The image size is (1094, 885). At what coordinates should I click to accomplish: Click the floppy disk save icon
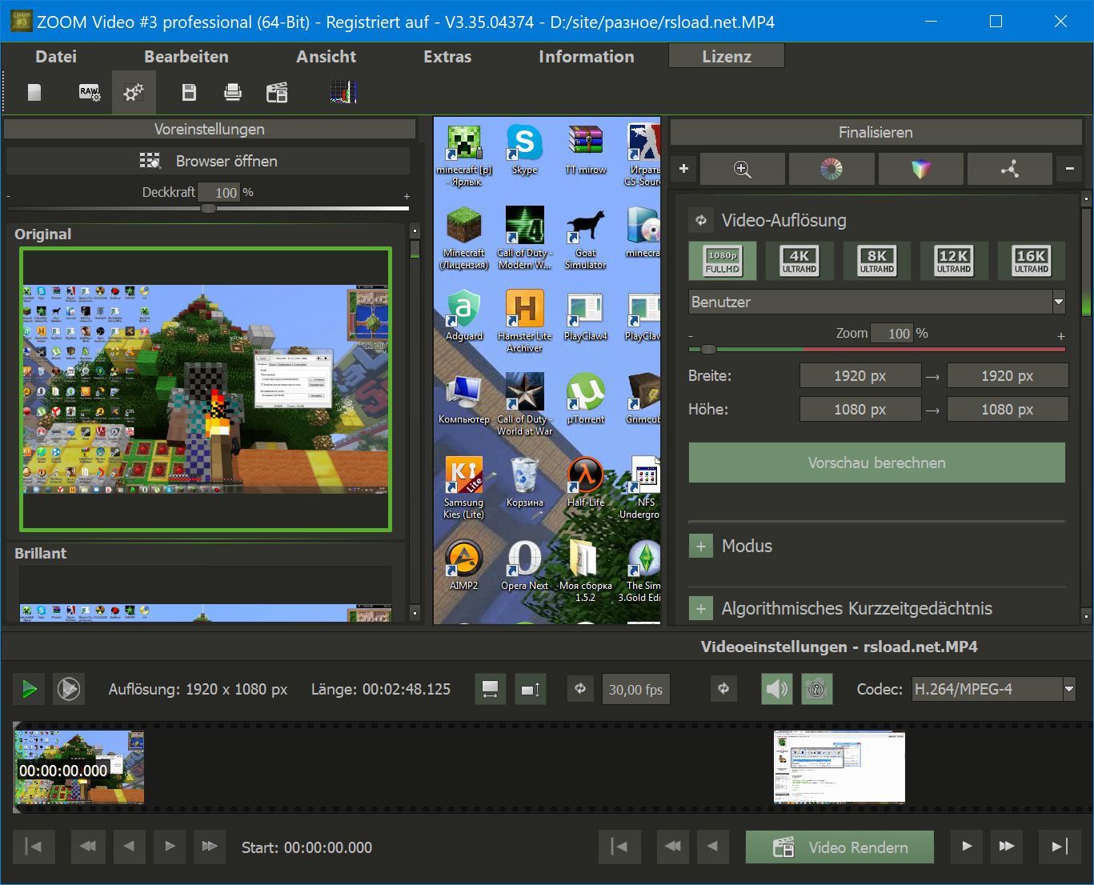click(x=189, y=93)
